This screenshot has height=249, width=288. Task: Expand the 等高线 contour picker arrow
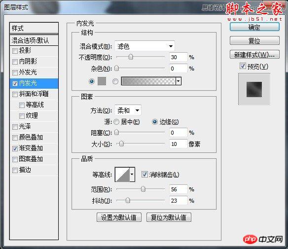(x=132, y=174)
